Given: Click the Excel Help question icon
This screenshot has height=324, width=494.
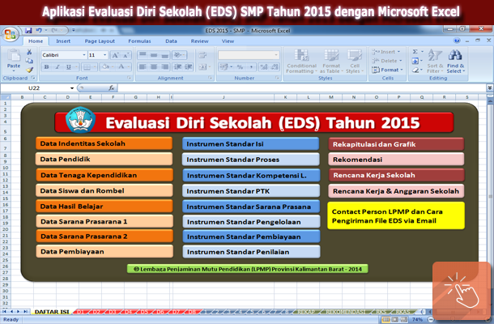Looking at the screenshot, I should pyautogui.click(x=457, y=40).
